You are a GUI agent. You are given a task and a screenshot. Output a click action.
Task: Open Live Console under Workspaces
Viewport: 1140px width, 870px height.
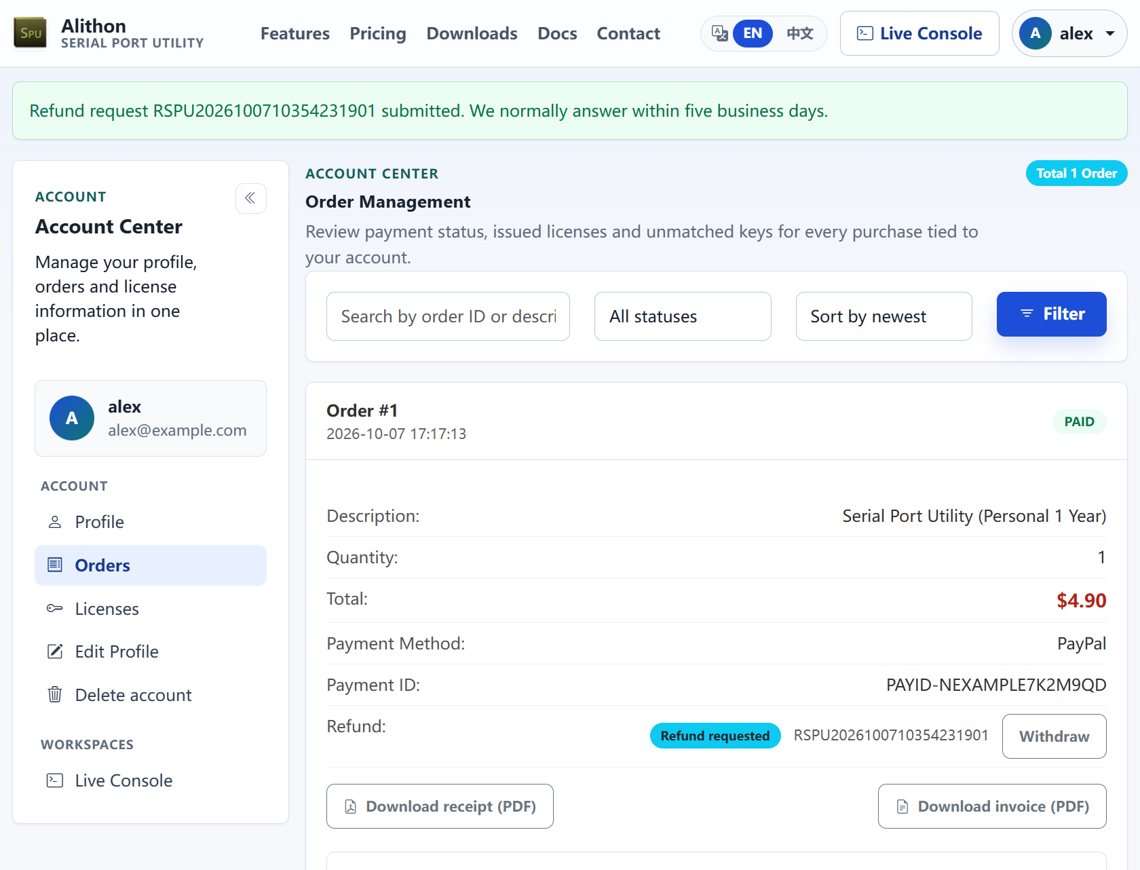[x=151, y=780]
